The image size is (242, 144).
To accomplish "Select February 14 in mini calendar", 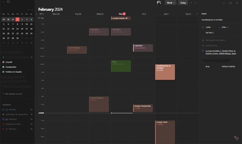I will [x=13, y=29].
